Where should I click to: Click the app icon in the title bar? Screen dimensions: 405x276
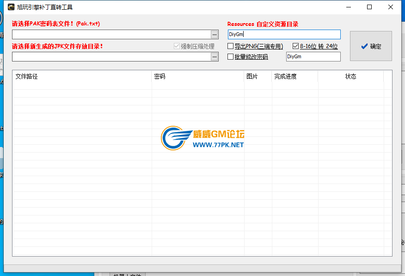(x=11, y=7)
